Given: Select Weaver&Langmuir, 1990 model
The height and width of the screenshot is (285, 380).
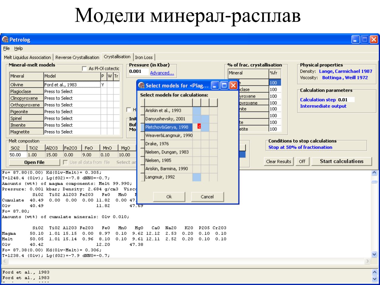Looking at the screenshot, I should 168,135.
